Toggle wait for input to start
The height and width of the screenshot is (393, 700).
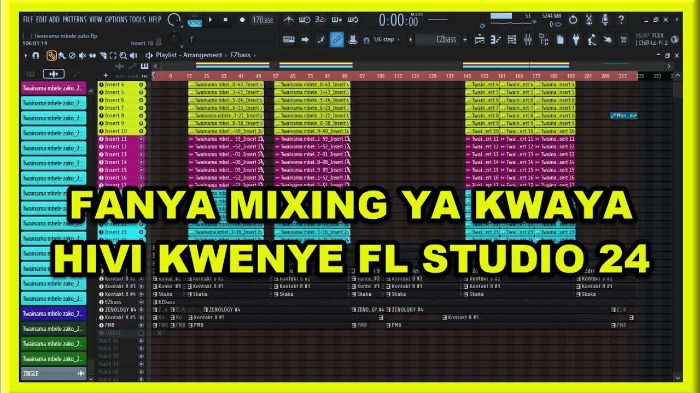[305, 20]
